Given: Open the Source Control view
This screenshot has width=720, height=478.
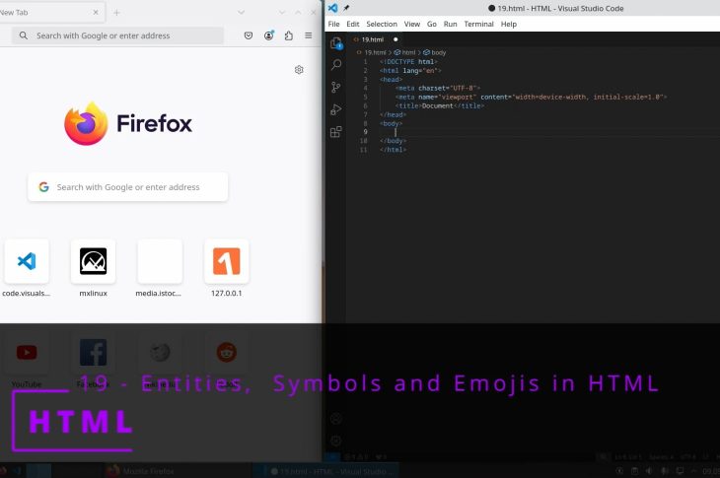Looking at the screenshot, I should click(336, 88).
